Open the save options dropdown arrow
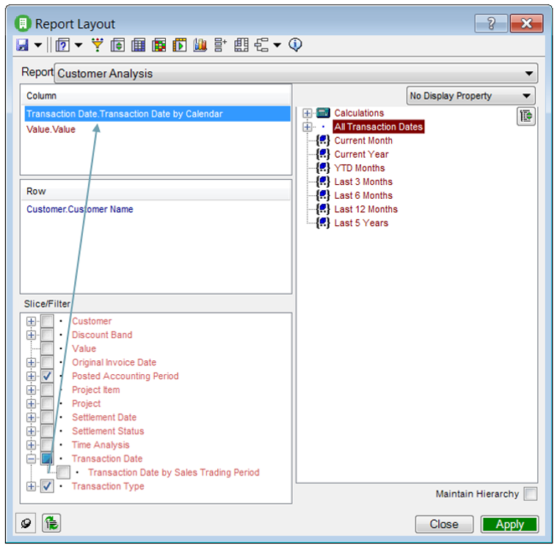The height and width of the screenshot is (548, 557). tap(37, 45)
